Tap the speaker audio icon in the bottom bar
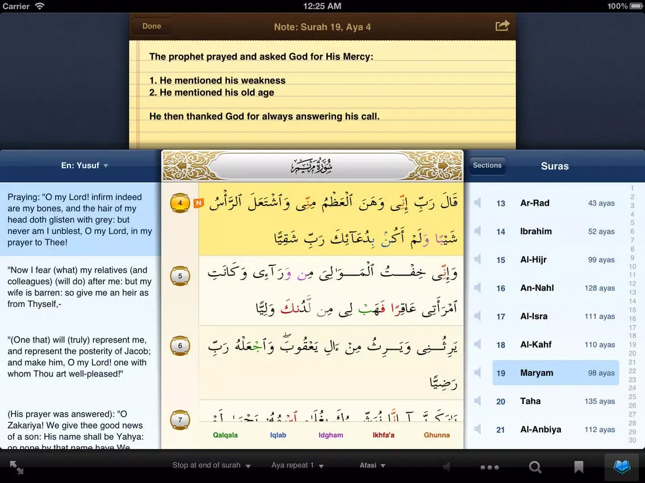Viewport: 645px width, 483px height. (446, 467)
